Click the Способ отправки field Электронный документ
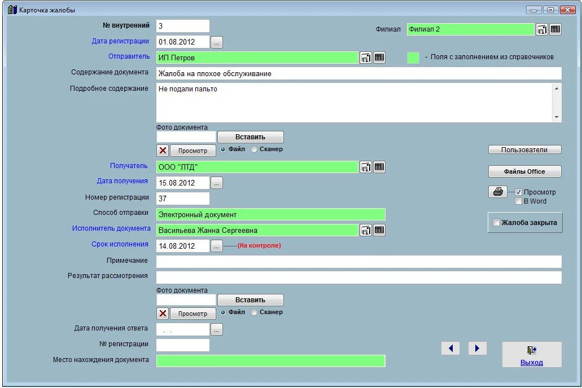The width and height of the screenshot is (582, 388). tap(270, 214)
